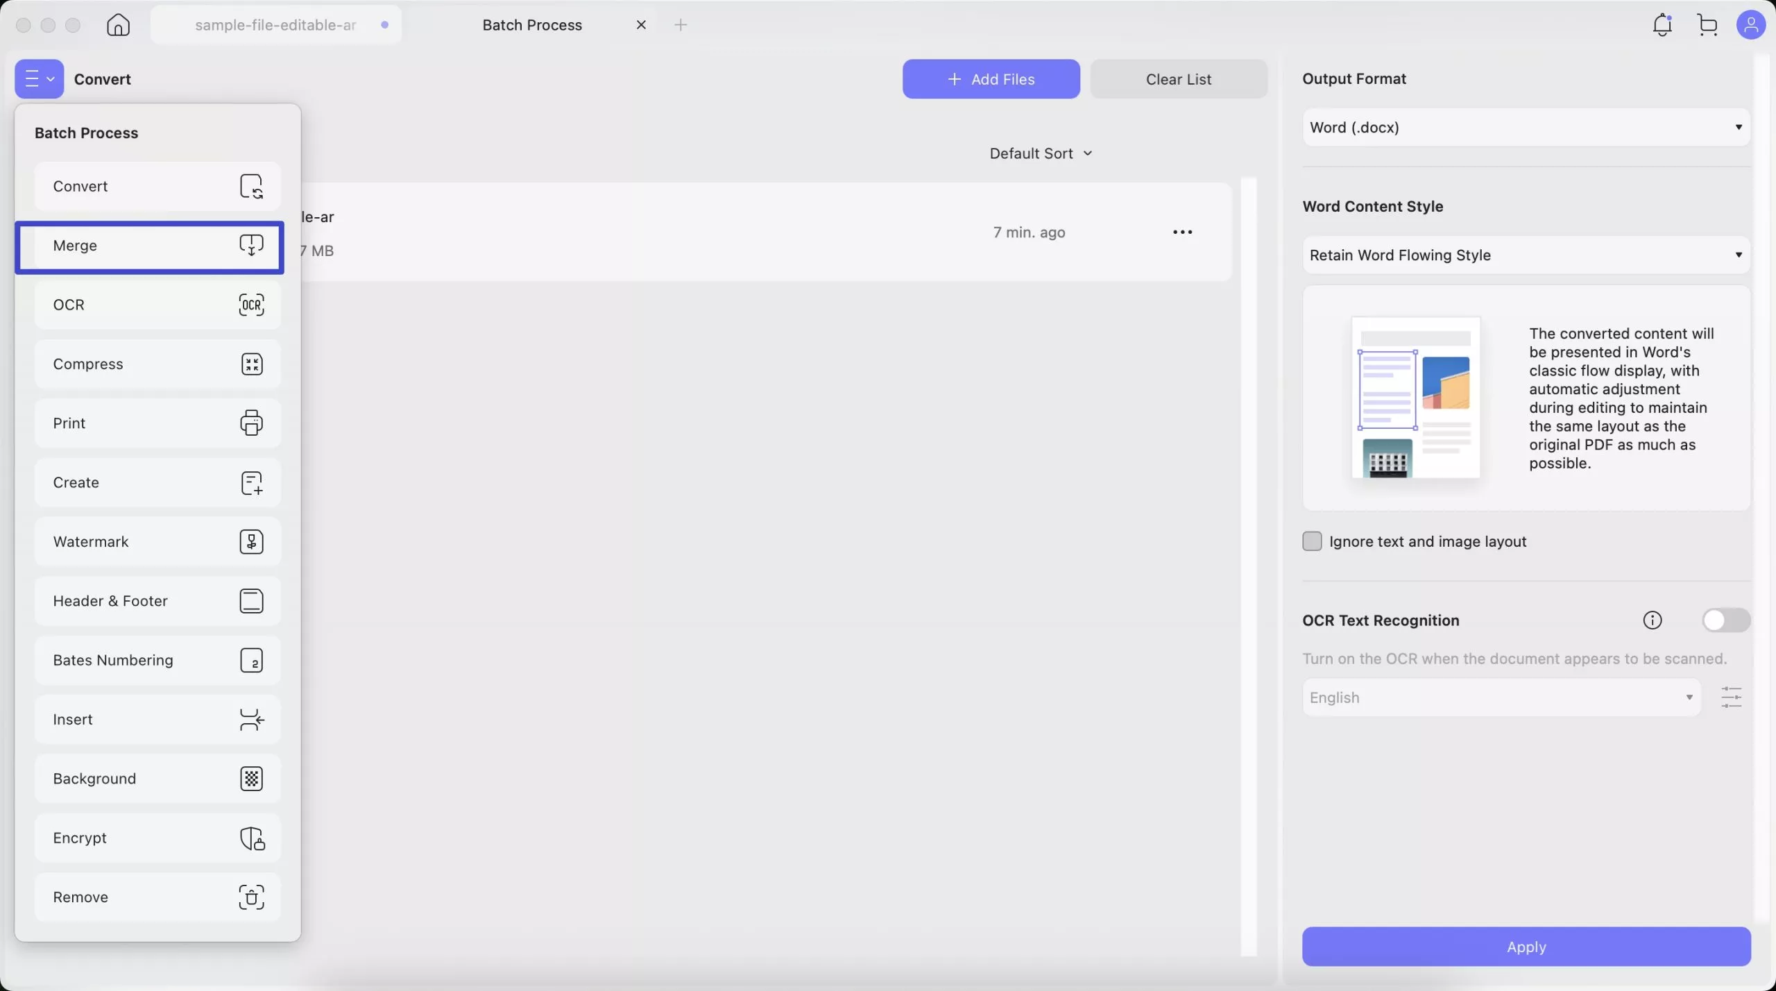
Task: Open the three-dot file options menu
Action: point(1182,232)
